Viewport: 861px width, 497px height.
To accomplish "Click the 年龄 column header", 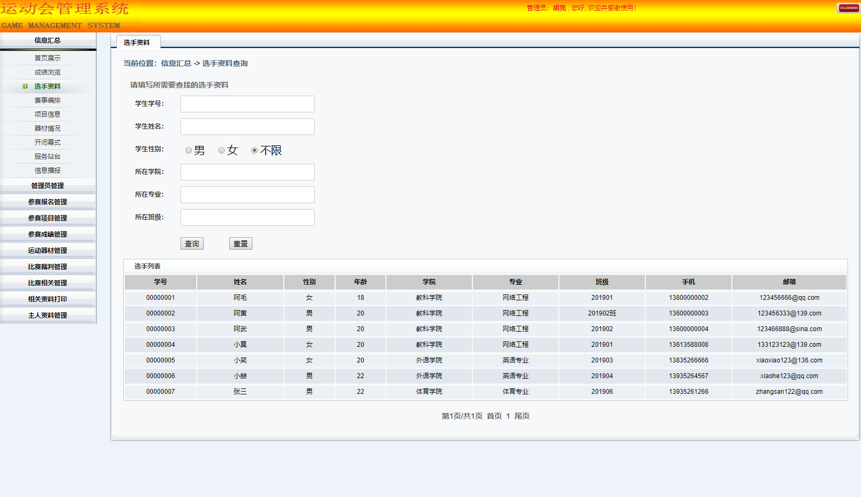I will 361,282.
